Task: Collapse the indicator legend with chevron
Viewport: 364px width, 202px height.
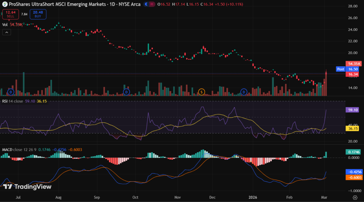Action: pos(6,32)
